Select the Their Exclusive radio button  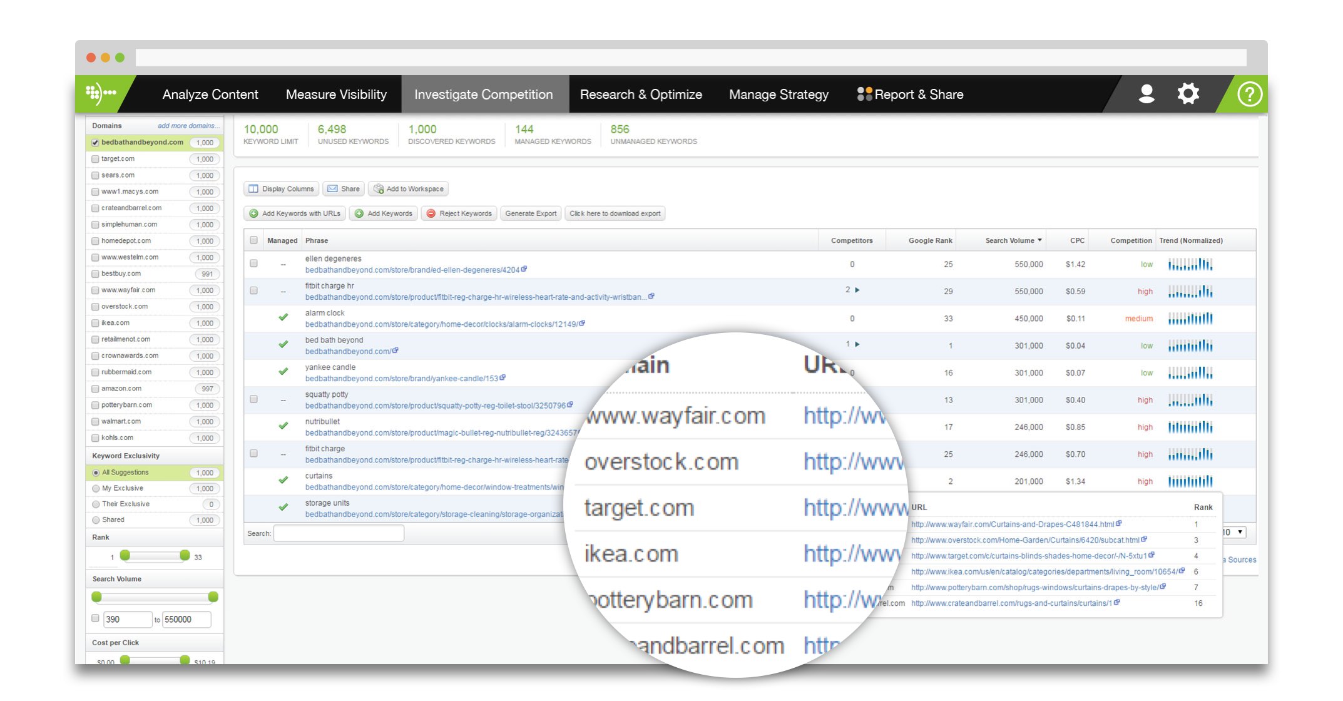point(96,504)
